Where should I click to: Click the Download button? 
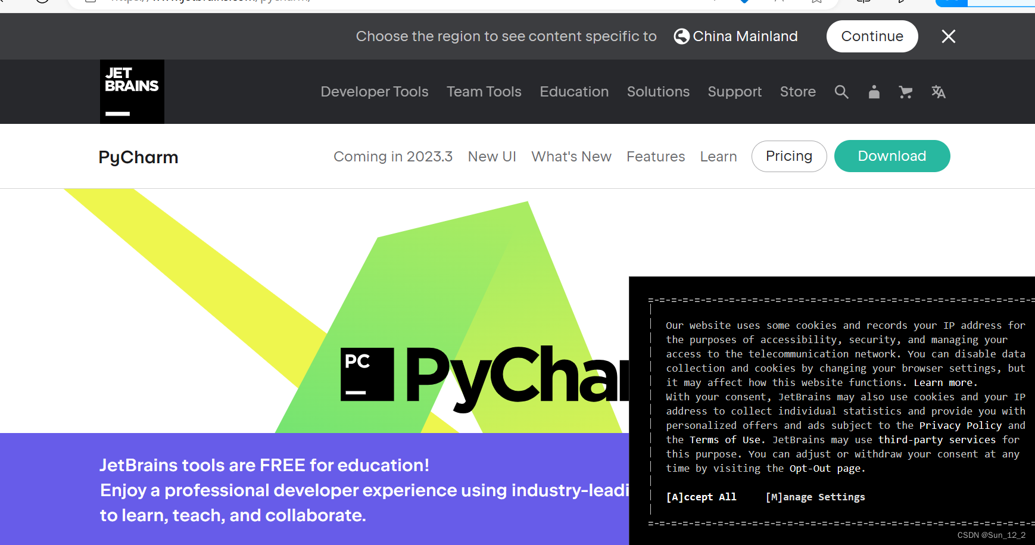891,156
